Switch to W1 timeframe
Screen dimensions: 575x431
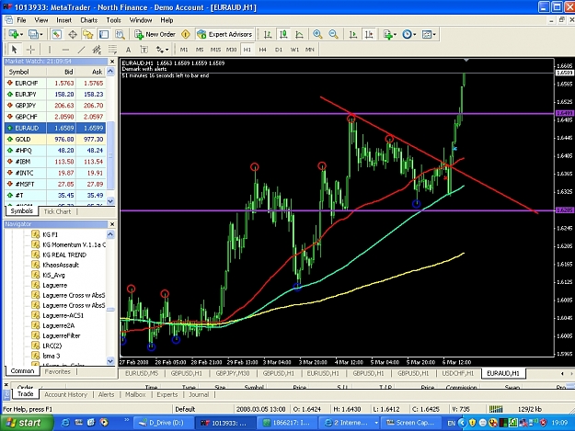click(294, 50)
